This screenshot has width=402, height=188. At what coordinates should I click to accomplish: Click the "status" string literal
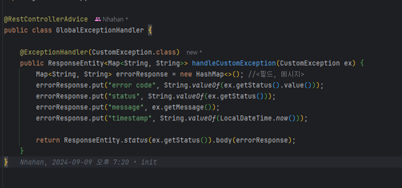click(124, 96)
